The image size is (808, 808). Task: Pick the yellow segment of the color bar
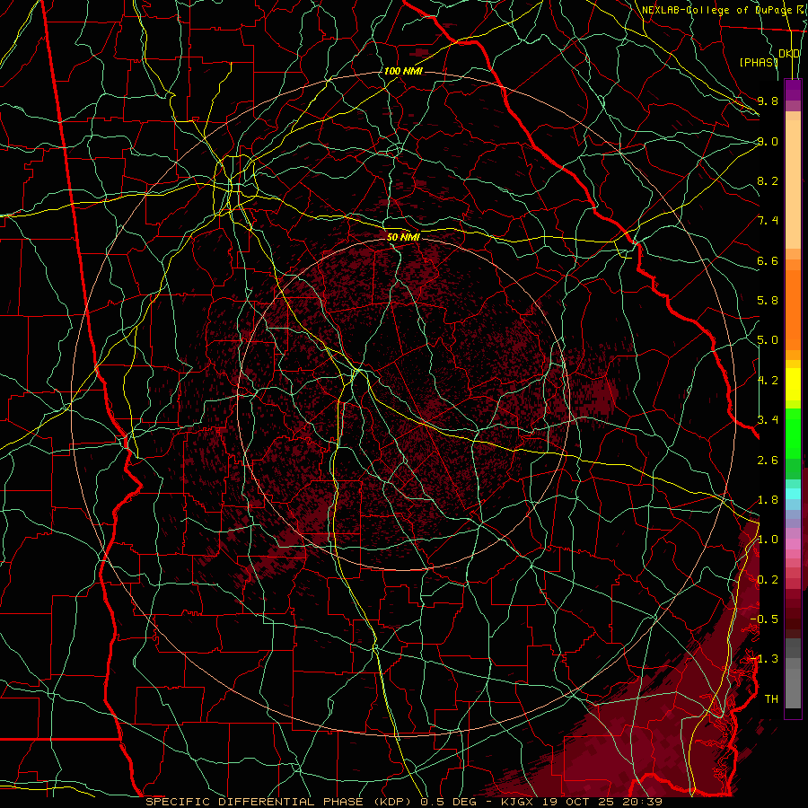click(x=793, y=384)
